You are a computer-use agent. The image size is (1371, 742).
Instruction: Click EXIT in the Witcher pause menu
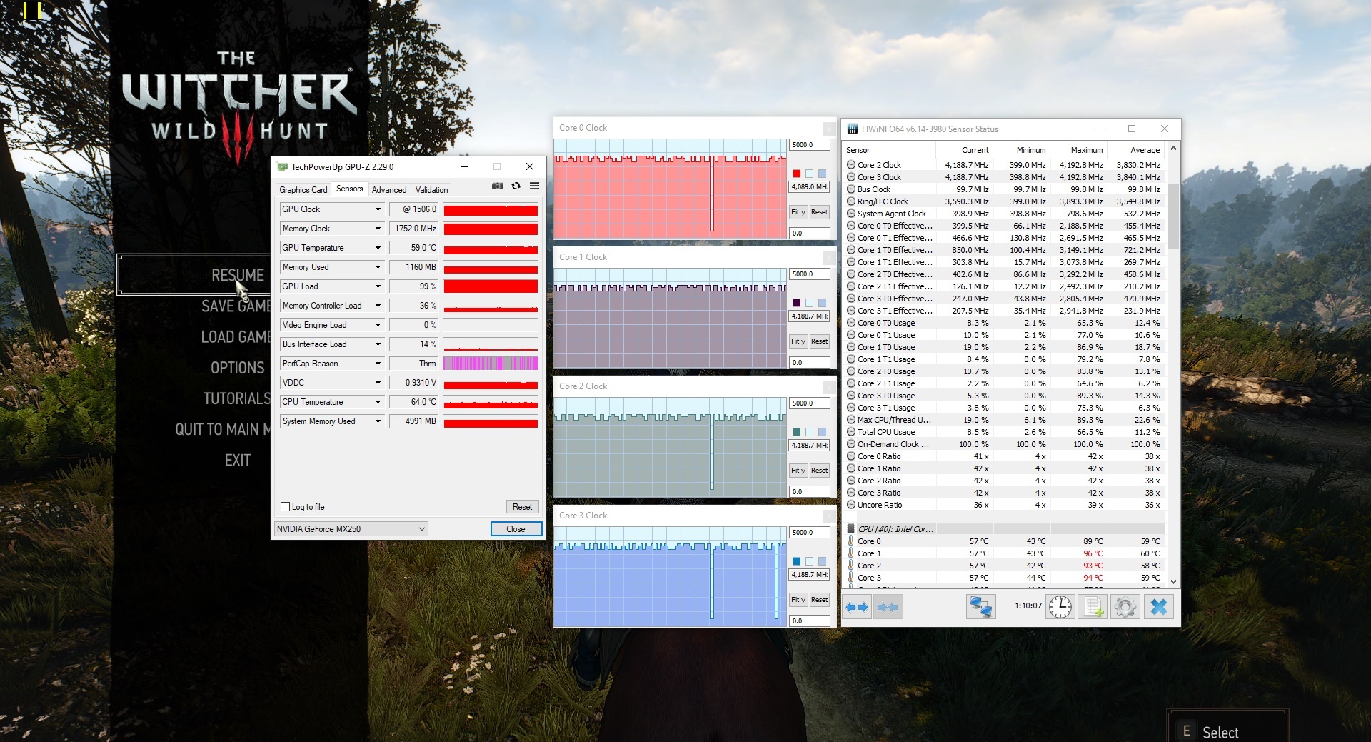237,461
